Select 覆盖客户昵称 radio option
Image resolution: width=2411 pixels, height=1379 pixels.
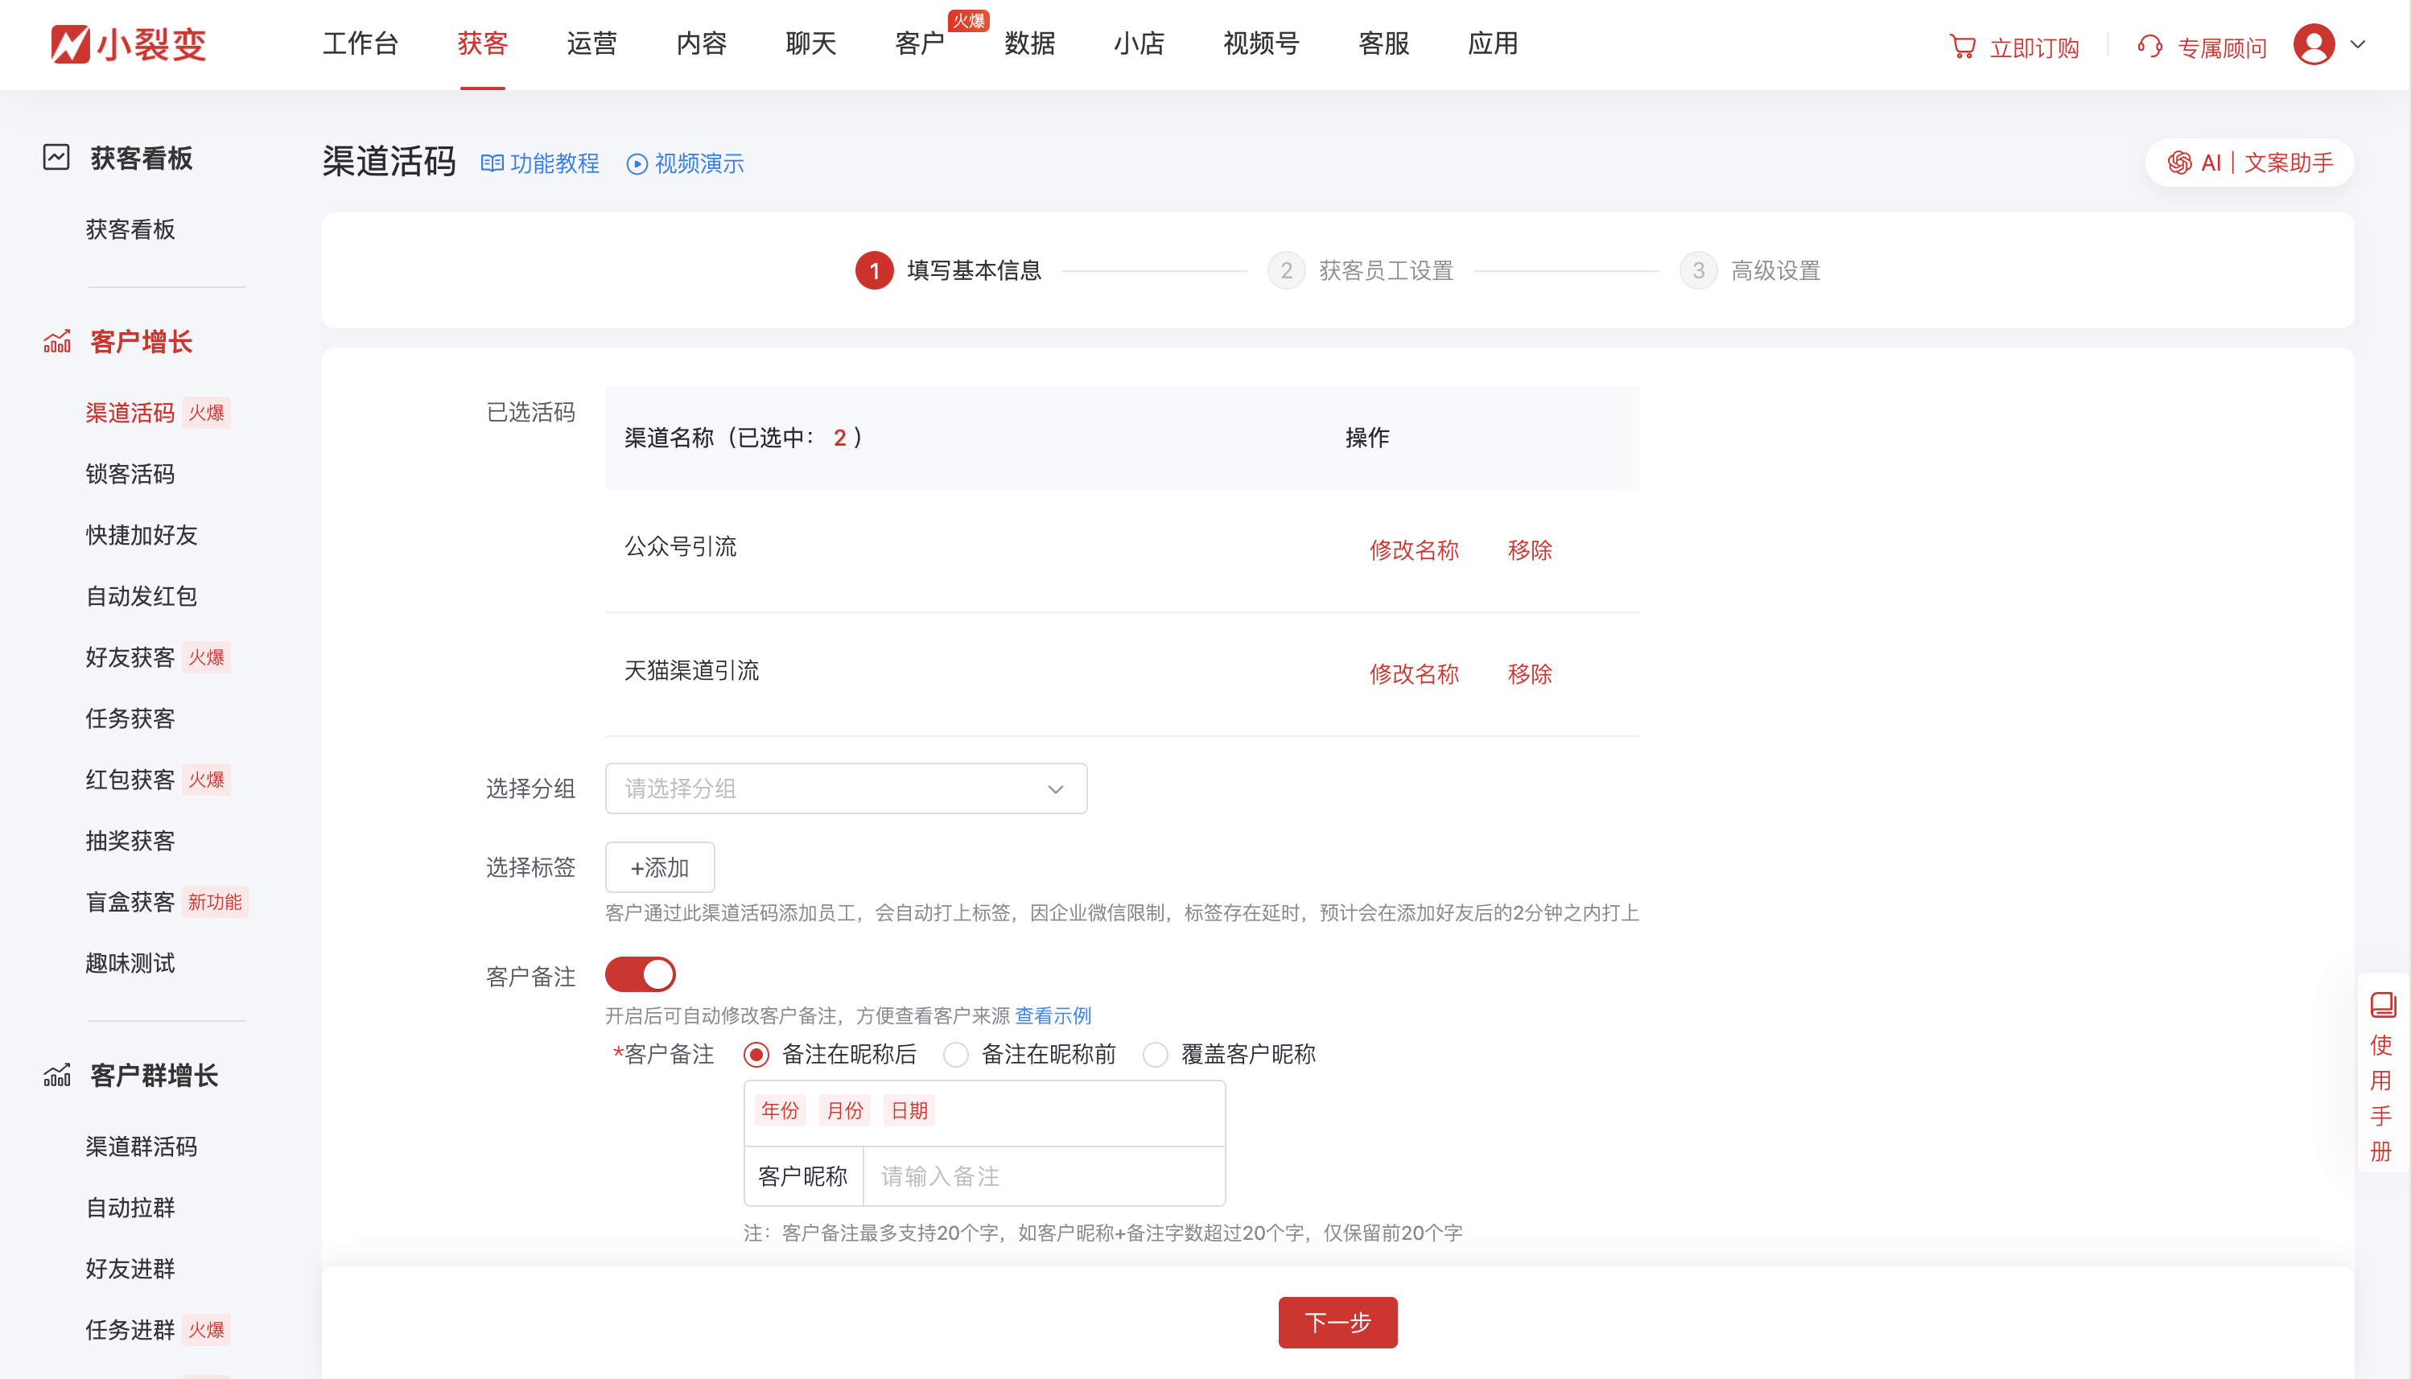1155,1054
